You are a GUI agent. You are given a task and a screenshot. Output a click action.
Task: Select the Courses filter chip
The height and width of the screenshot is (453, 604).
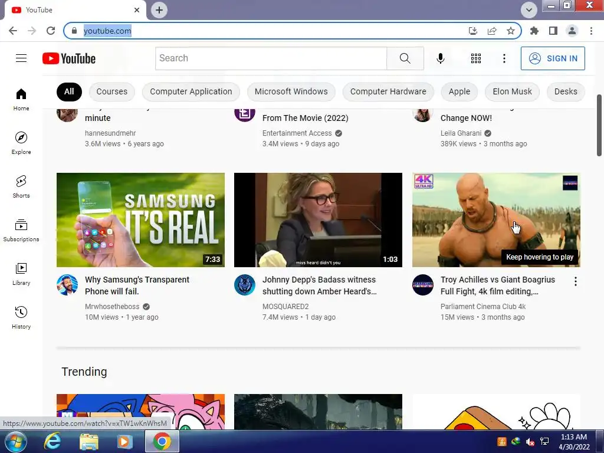point(111,91)
